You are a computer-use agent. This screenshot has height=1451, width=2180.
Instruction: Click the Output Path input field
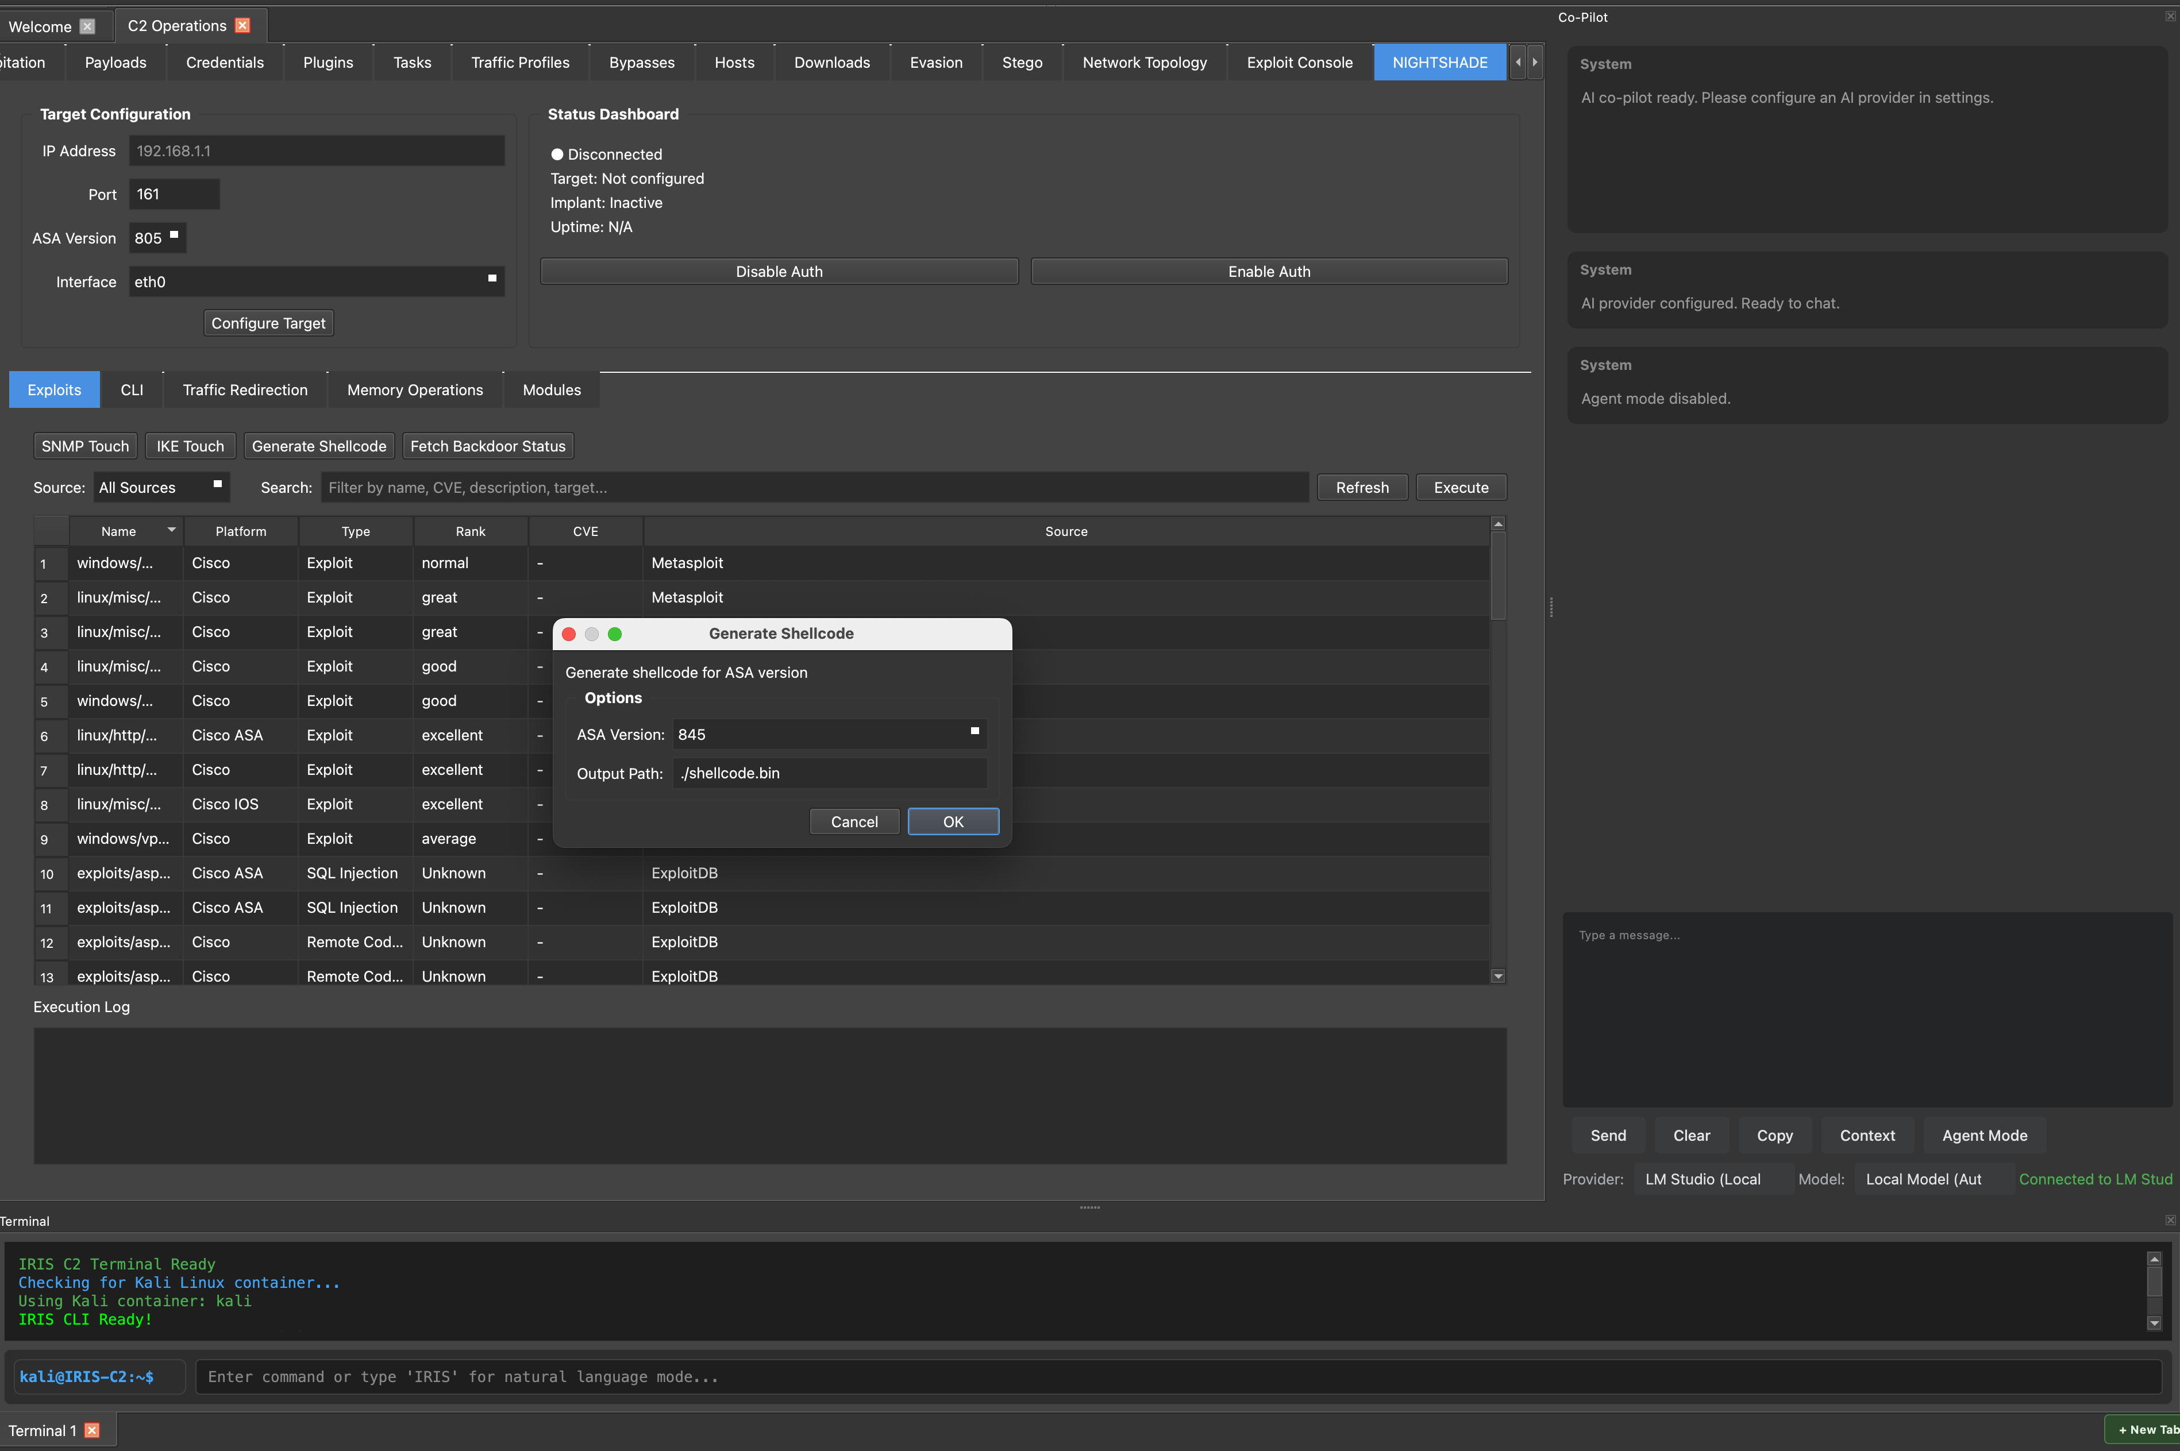[x=829, y=774]
